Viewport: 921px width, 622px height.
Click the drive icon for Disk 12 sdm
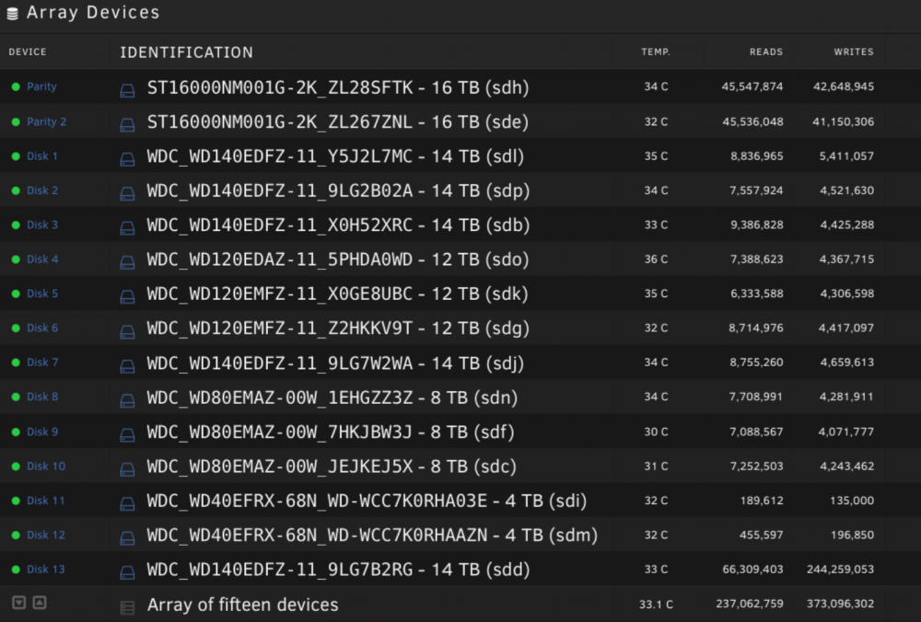click(127, 538)
